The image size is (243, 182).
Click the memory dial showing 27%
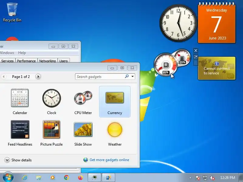183,58
